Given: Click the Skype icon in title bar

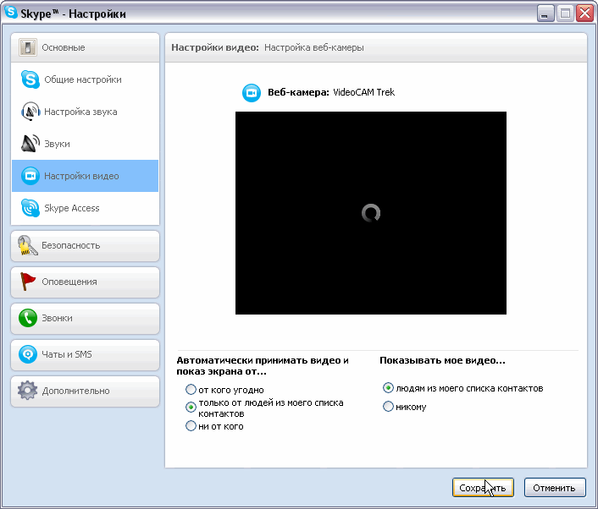Looking at the screenshot, I should 11,12.
